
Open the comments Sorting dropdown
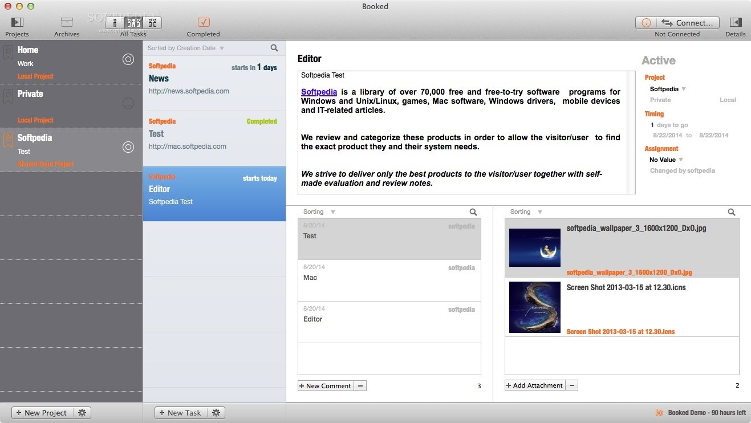319,211
